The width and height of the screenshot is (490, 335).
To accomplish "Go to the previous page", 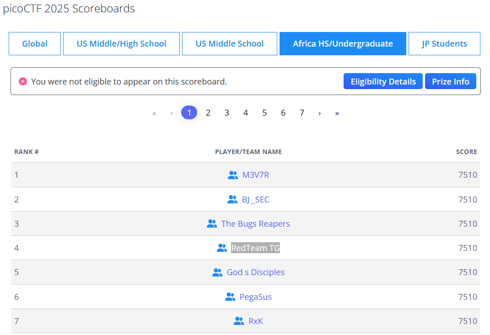I will 172,113.
